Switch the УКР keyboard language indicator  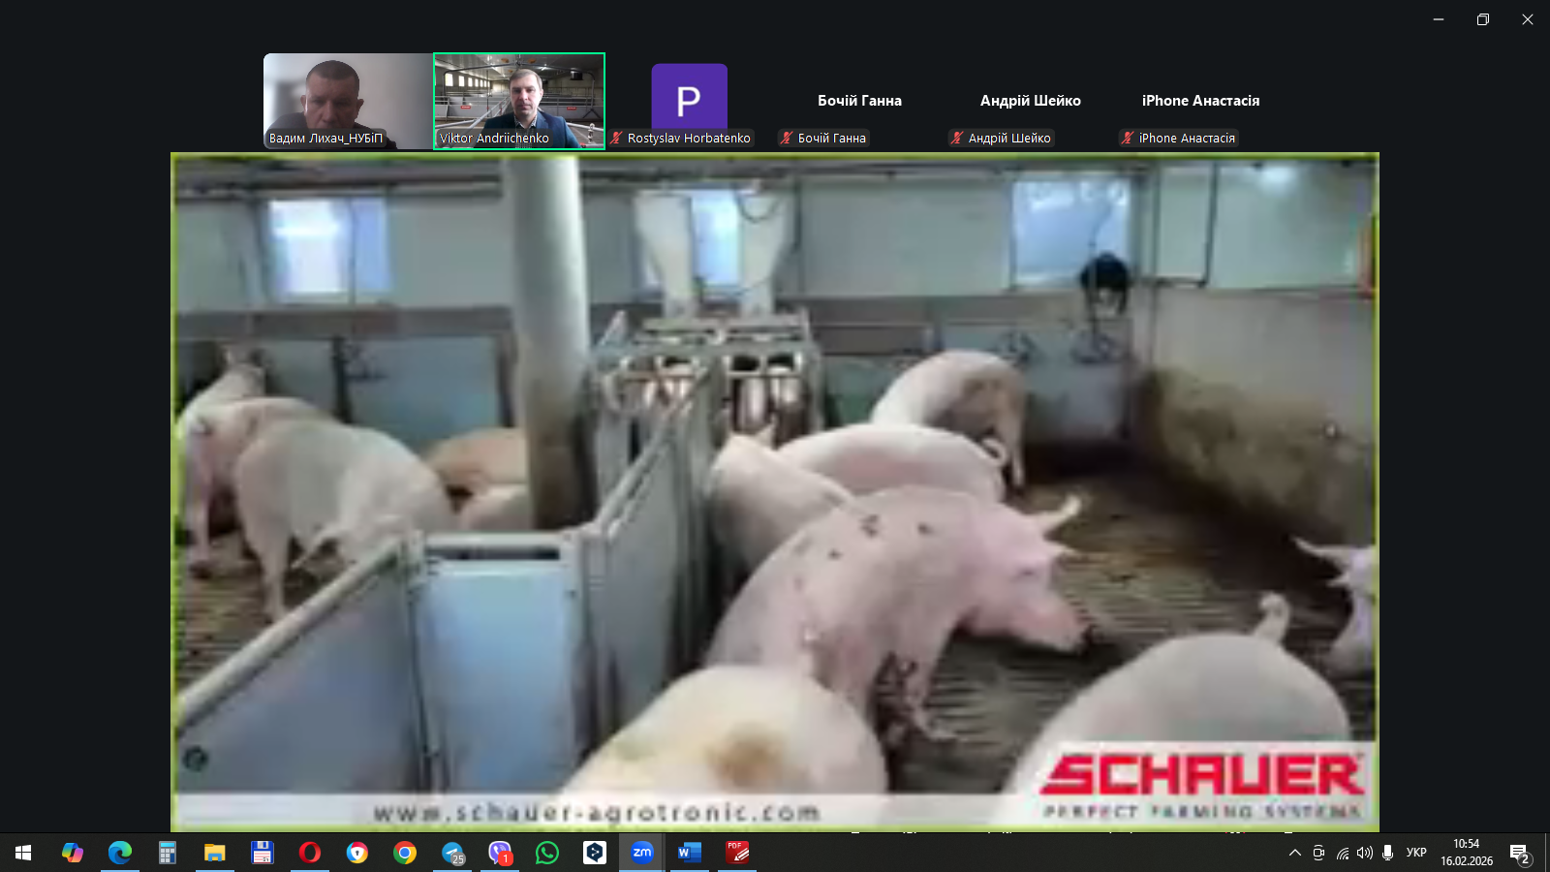point(1416,853)
